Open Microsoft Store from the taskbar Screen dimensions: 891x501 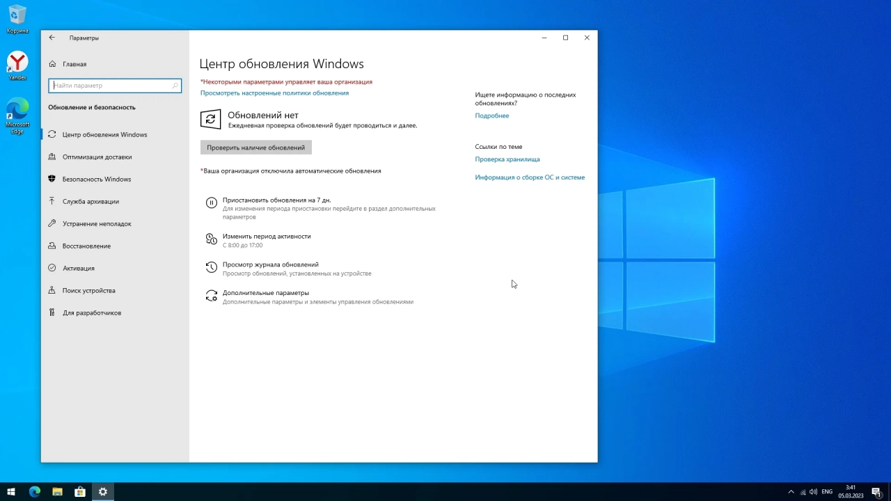tap(80, 492)
